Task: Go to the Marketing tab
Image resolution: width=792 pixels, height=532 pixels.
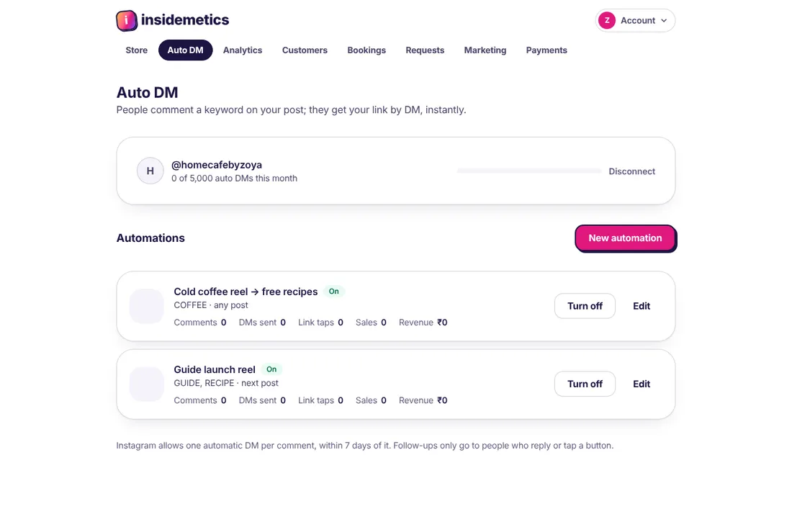Action: (485, 50)
